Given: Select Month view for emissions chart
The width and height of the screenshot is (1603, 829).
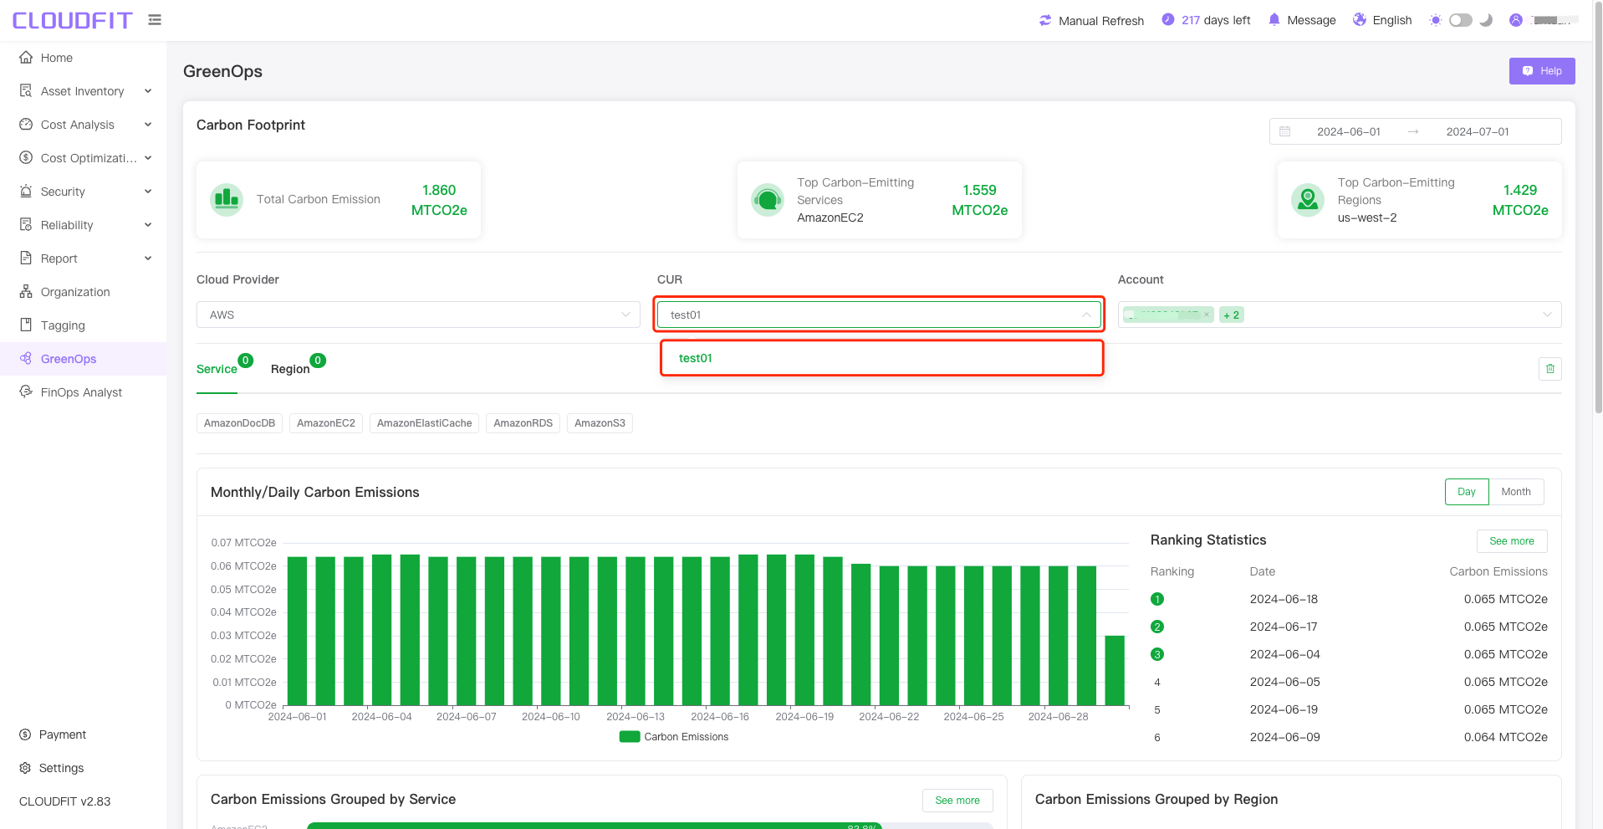Looking at the screenshot, I should 1516,492.
